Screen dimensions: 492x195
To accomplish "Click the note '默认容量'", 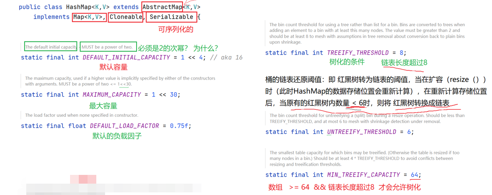I will [113, 67].
